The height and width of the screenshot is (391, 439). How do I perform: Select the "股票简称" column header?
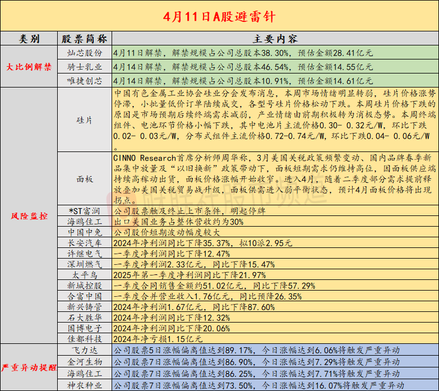[84, 39]
